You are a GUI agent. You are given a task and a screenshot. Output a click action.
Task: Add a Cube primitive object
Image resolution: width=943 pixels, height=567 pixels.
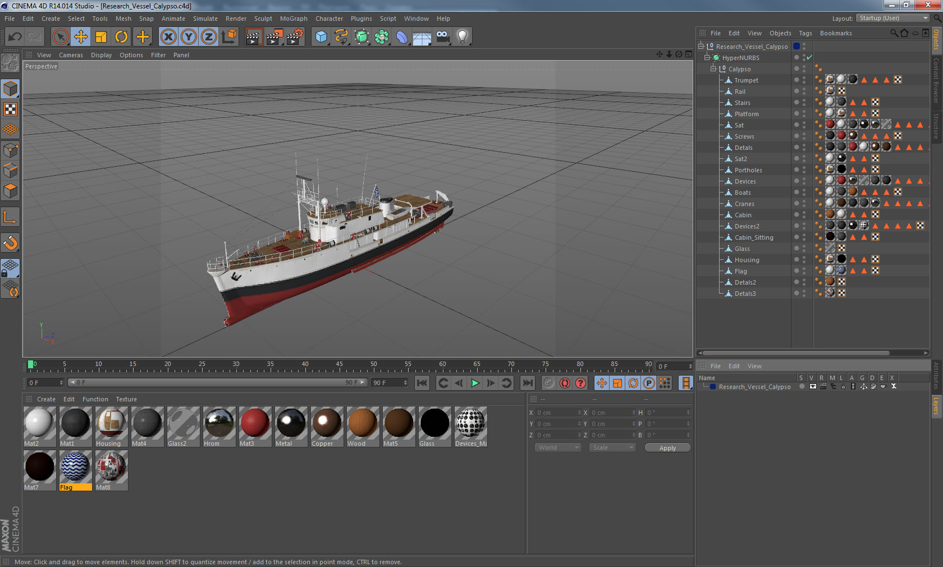coord(321,37)
